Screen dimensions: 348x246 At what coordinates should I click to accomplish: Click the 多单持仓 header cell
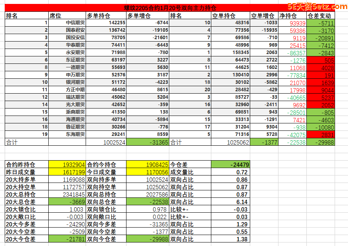[106, 16]
